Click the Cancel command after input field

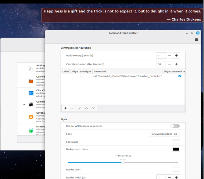click(x=161, y=64)
